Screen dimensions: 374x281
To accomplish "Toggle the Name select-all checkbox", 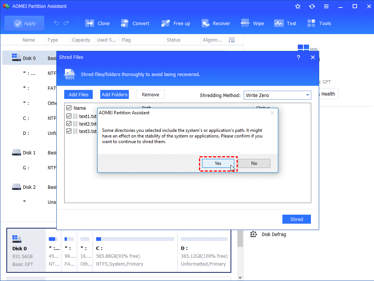I will [69, 108].
